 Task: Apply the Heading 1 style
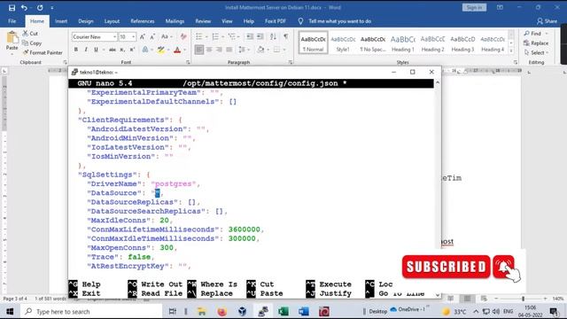(403, 43)
